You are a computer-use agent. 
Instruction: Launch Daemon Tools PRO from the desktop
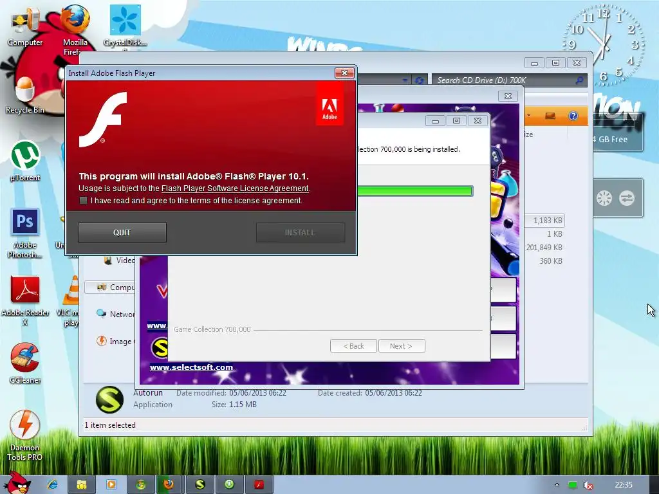click(x=25, y=435)
